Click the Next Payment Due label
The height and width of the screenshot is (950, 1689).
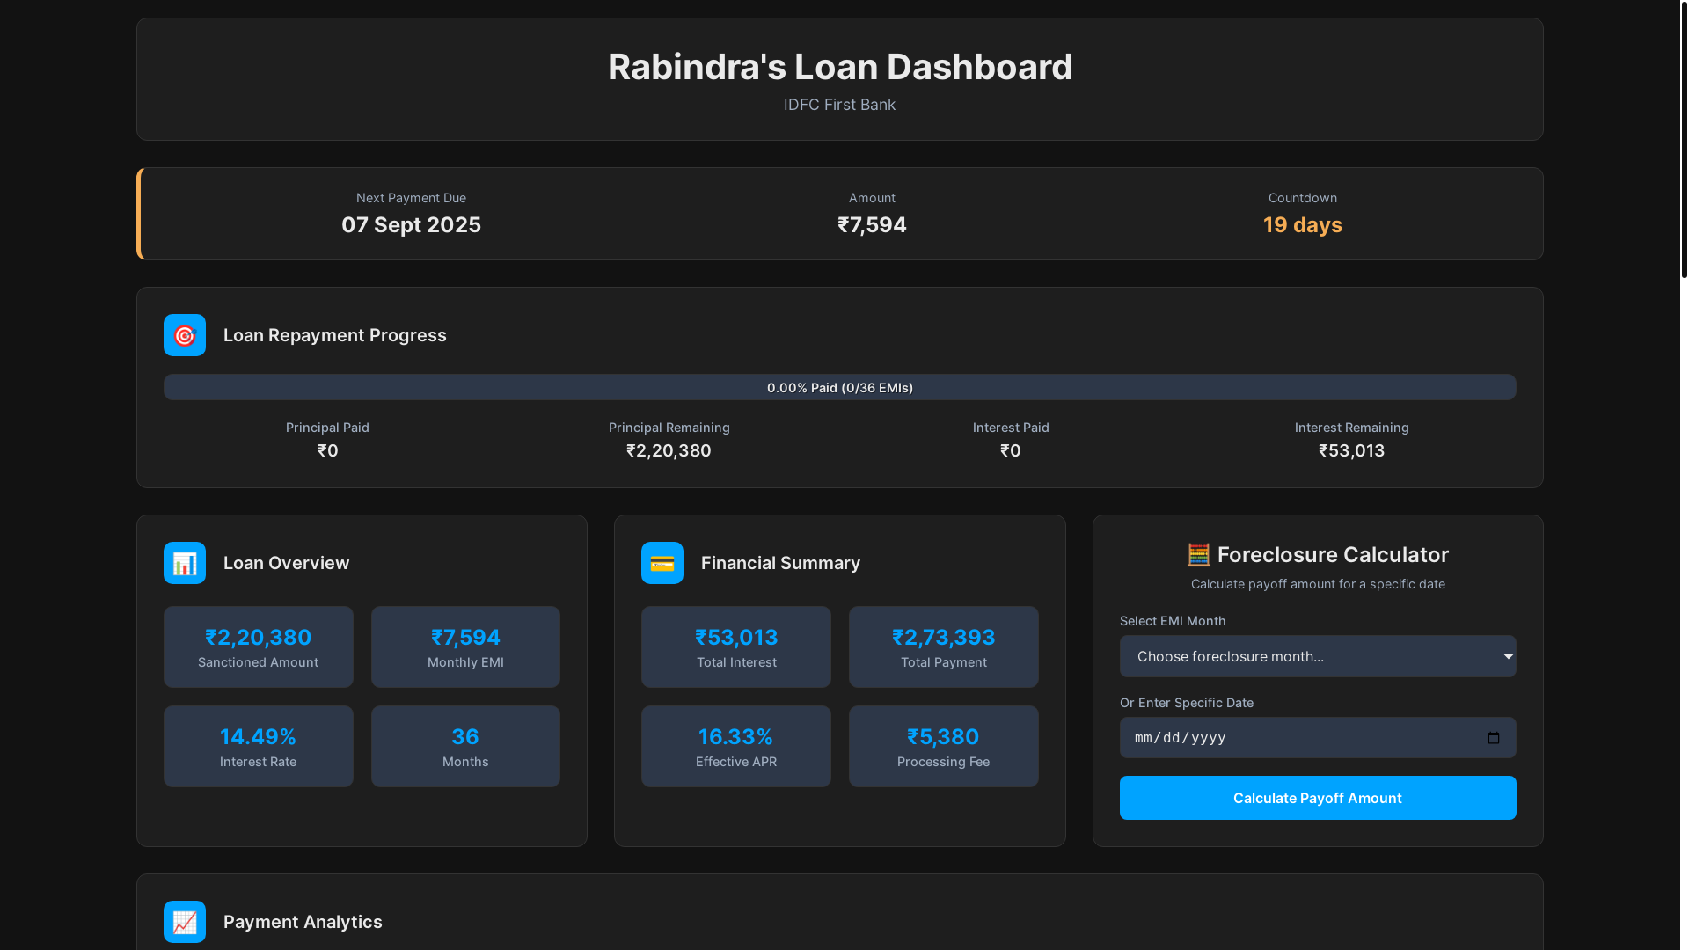click(412, 198)
